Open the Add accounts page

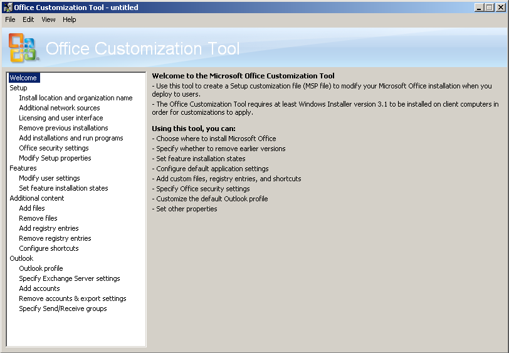pyautogui.click(x=39, y=288)
